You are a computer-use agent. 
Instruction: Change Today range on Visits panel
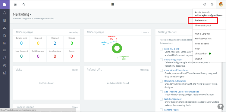75,70
